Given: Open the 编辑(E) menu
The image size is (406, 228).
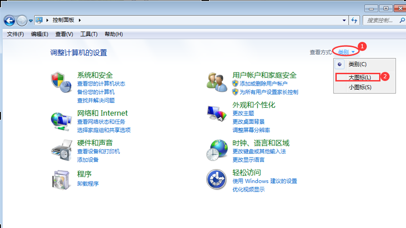Looking at the screenshot, I should [39, 34].
